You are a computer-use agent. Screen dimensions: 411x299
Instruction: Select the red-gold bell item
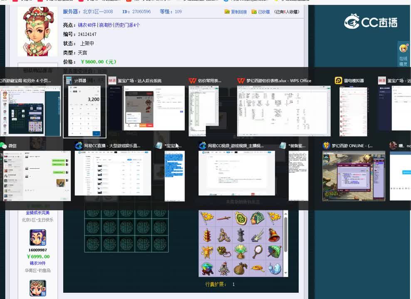(274, 235)
